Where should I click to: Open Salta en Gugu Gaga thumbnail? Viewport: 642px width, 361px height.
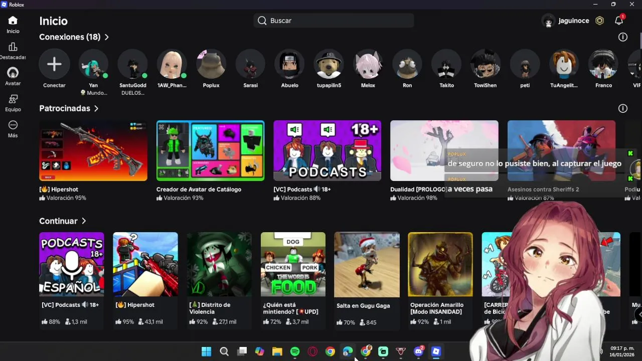(x=367, y=264)
